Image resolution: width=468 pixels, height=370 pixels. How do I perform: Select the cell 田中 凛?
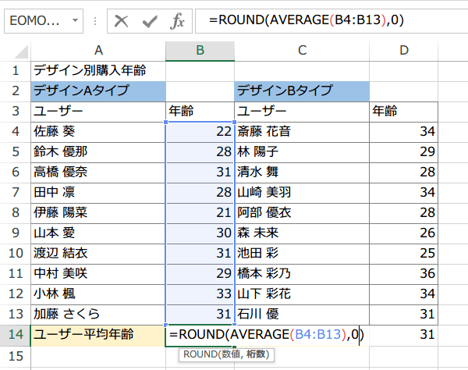point(98,193)
